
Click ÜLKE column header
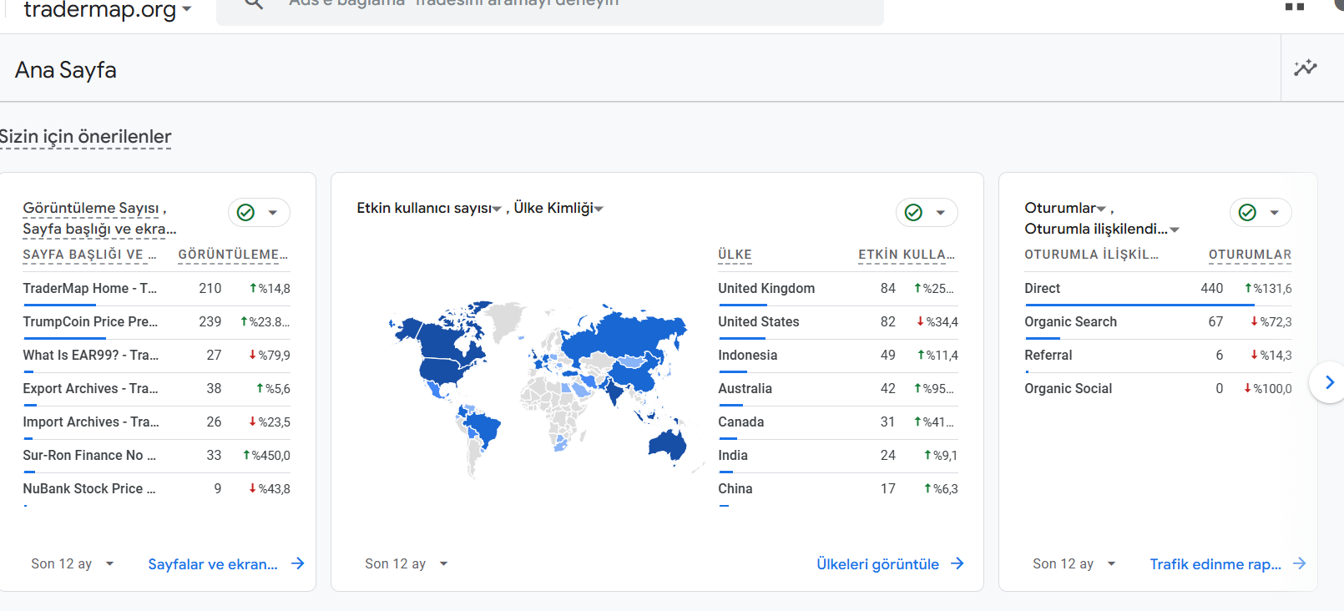point(735,255)
